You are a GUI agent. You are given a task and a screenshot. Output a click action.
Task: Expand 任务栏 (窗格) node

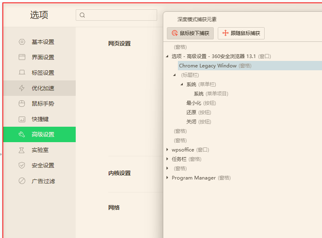(x=167, y=159)
